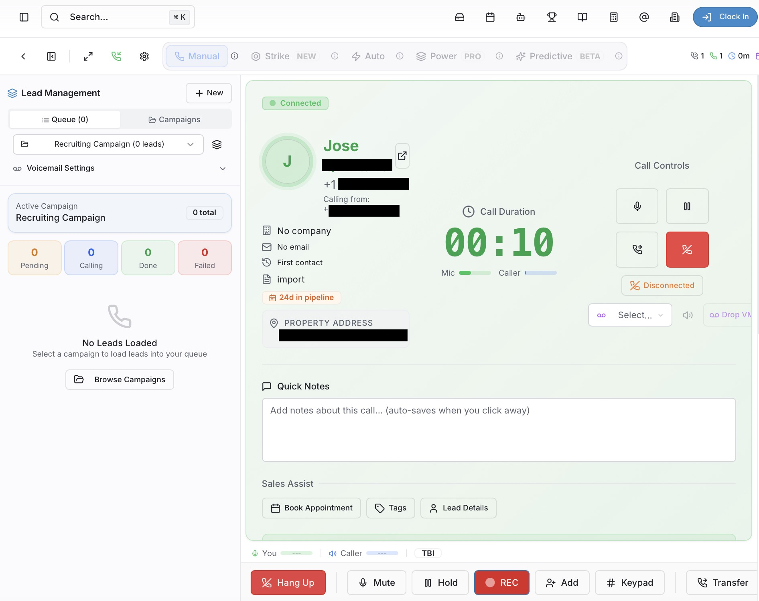
Task: Select the Queue tab
Action: (x=65, y=119)
